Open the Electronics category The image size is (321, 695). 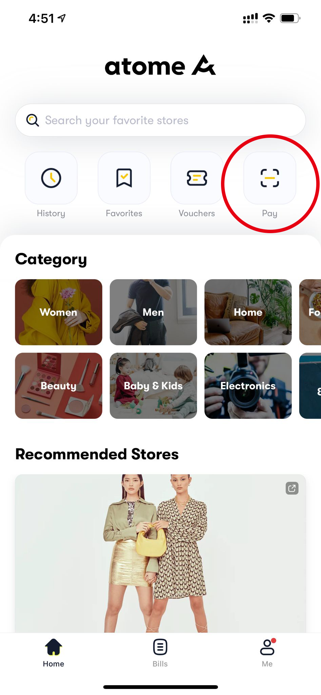point(248,386)
